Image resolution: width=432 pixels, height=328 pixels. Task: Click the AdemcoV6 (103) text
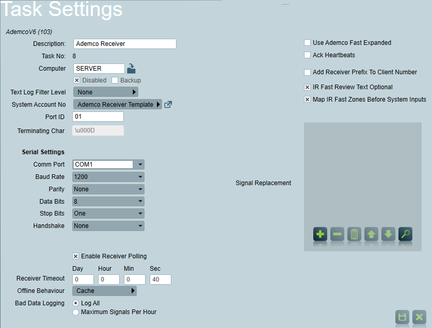(29, 31)
